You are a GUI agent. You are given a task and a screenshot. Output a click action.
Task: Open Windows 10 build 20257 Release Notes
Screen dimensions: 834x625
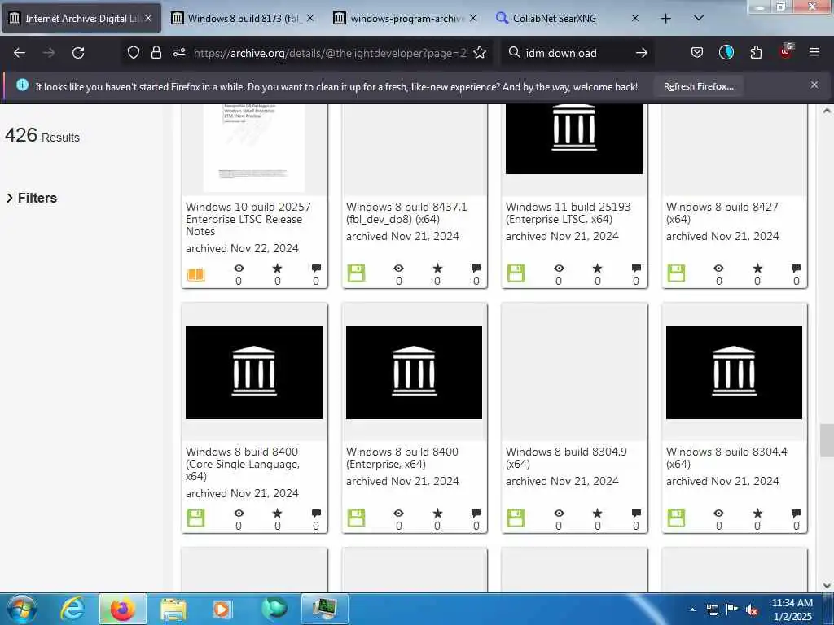pyautogui.click(x=248, y=219)
